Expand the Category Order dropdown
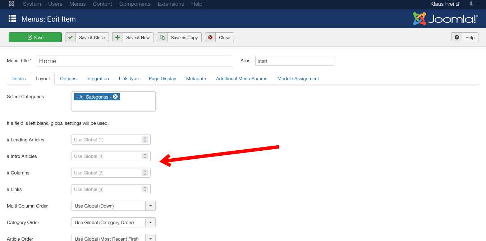The height and width of the screenshot is (241, 486). (x=150, y=222)
